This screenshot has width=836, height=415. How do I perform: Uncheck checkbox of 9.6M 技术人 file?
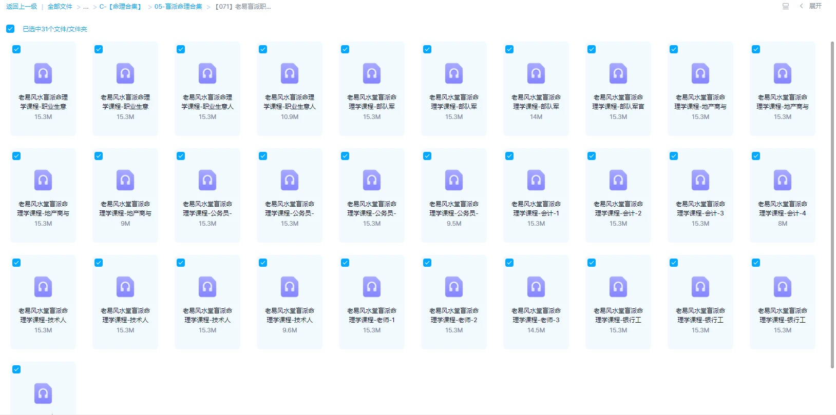[263, 263]
